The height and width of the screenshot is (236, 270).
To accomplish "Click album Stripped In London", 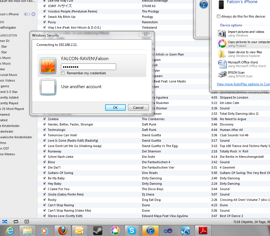I will 234,97.
